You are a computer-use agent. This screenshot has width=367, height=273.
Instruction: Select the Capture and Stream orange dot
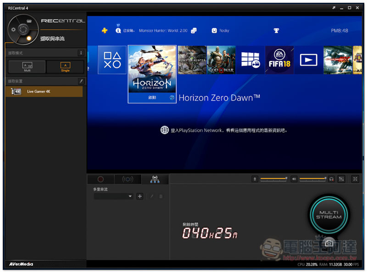[29, 38]
